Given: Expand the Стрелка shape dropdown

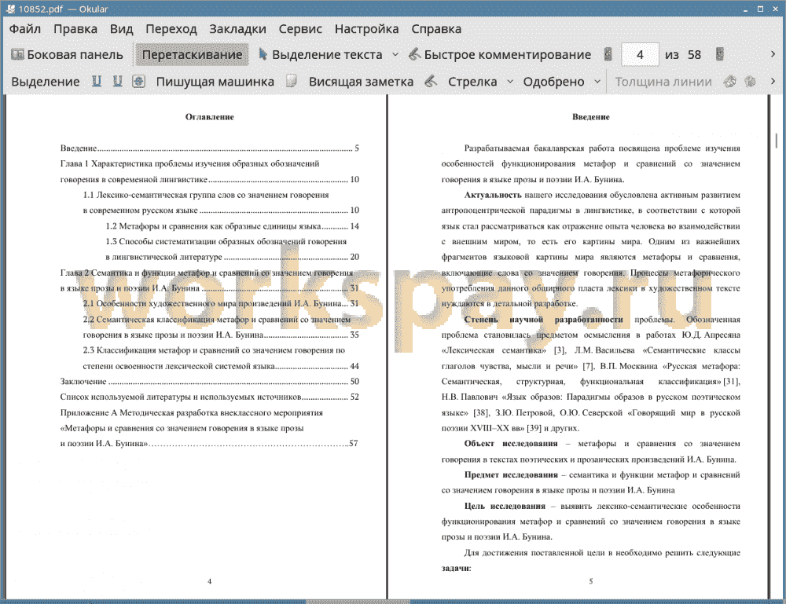Looking at the screenshot, I should click(510, 82).
